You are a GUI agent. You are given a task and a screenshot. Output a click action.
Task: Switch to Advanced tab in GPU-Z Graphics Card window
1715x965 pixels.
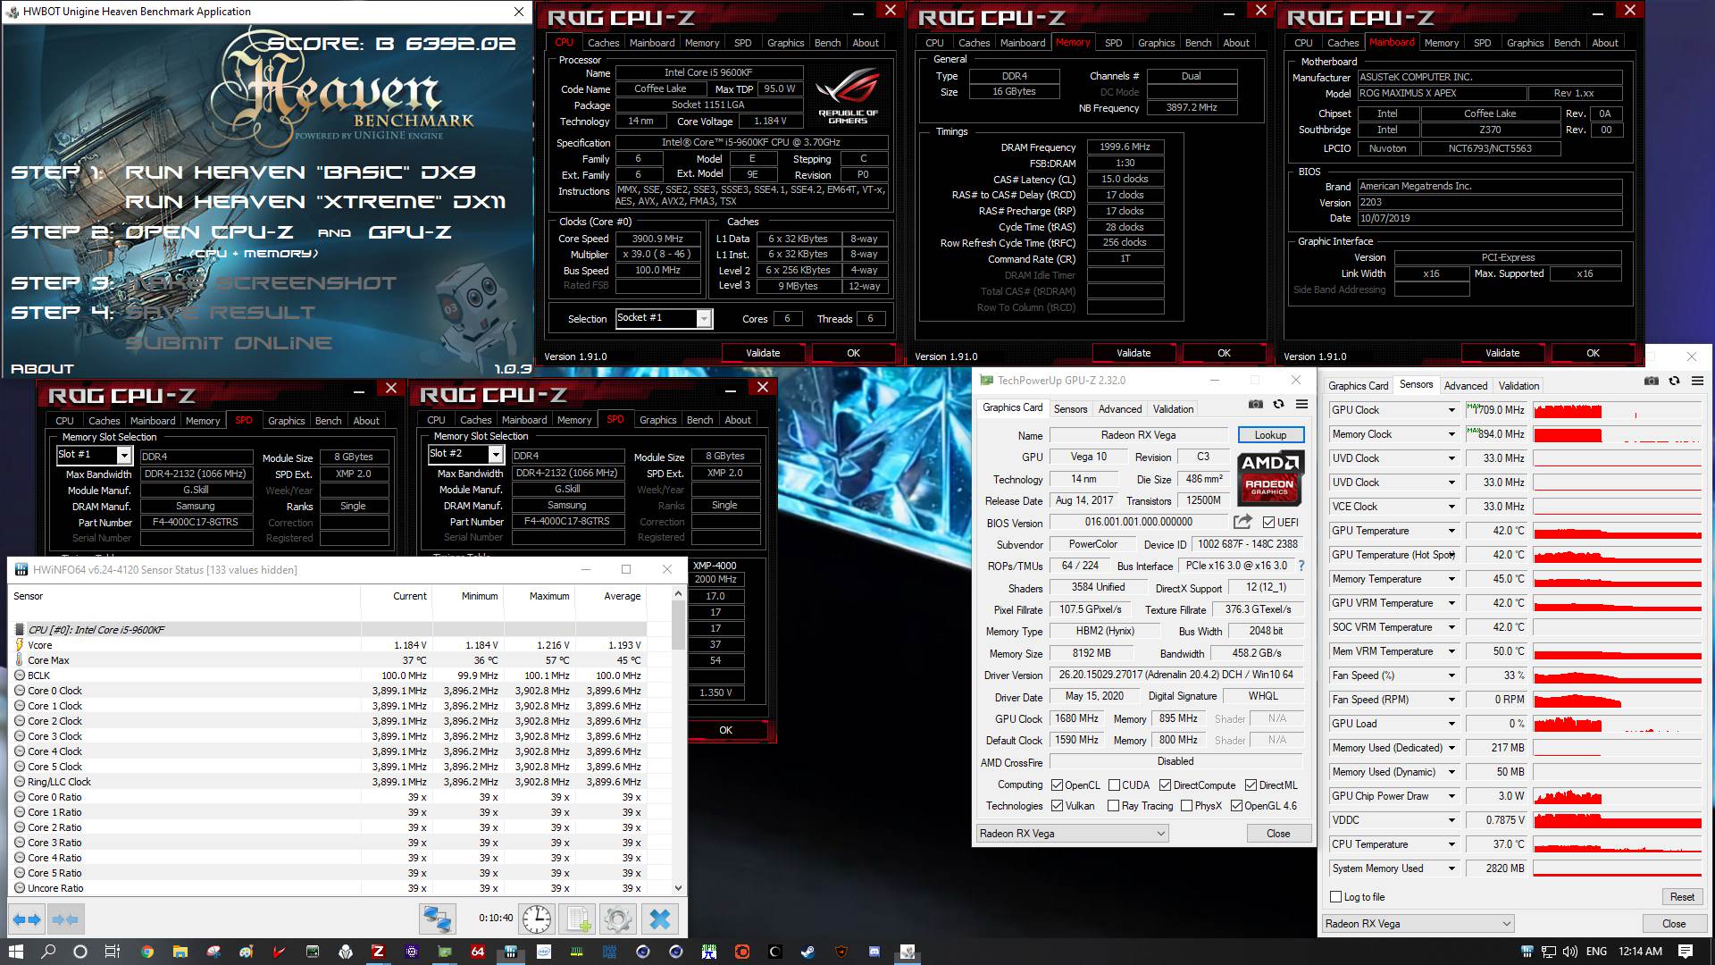click(x=1120, y=409)
